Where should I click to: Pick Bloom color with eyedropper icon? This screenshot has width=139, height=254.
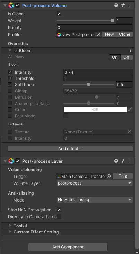coord(130,110)
